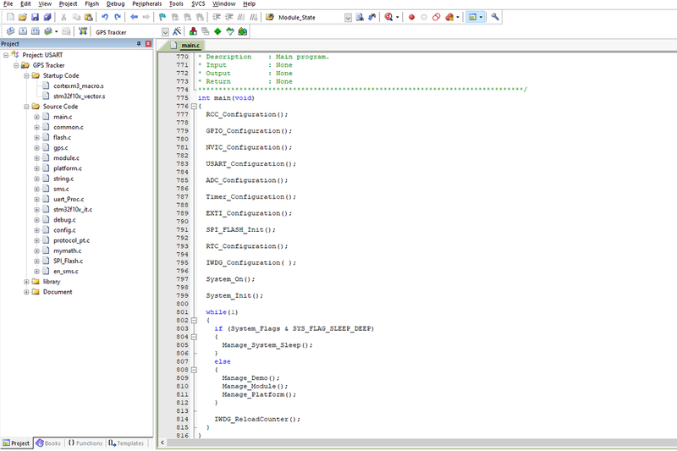The width and height of the screenshot is (677, 451).
Task: Open the Pack Installer icon
Action: click(x=243, y=31)
